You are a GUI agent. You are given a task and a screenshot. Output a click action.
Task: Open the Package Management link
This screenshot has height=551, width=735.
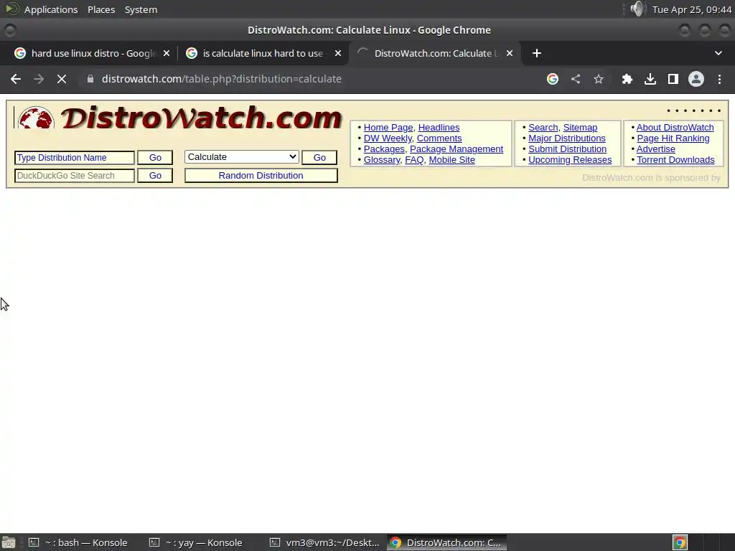click(457, 149)
